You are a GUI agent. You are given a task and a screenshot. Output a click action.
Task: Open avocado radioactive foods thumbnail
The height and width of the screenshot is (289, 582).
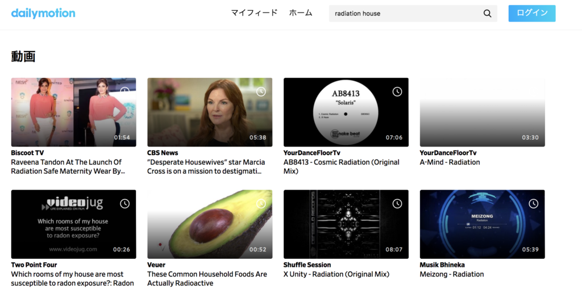pos(210,224)
